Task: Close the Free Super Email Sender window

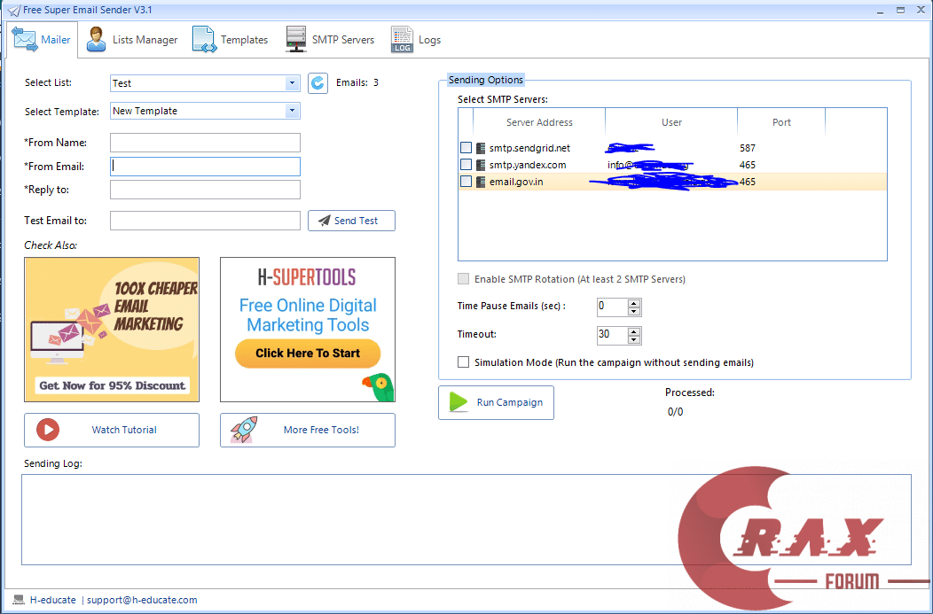Action: (921, 10)
